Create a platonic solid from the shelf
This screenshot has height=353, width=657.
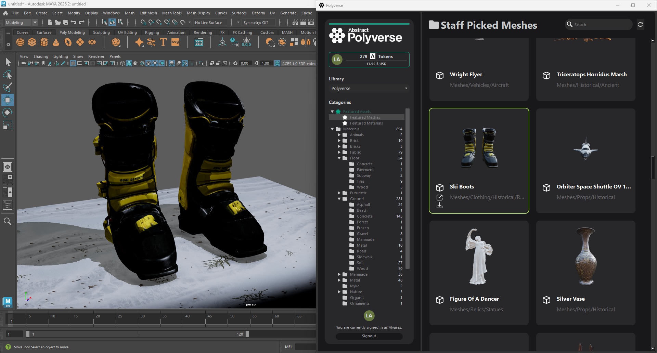[116, 42]
